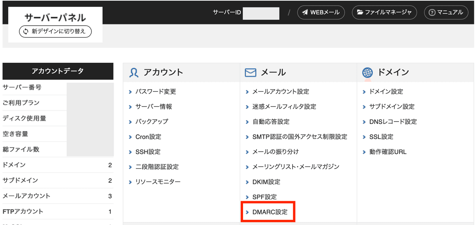Click the アカウント section heading
Viewport: 475px width, 225px height.
(163, 72)
